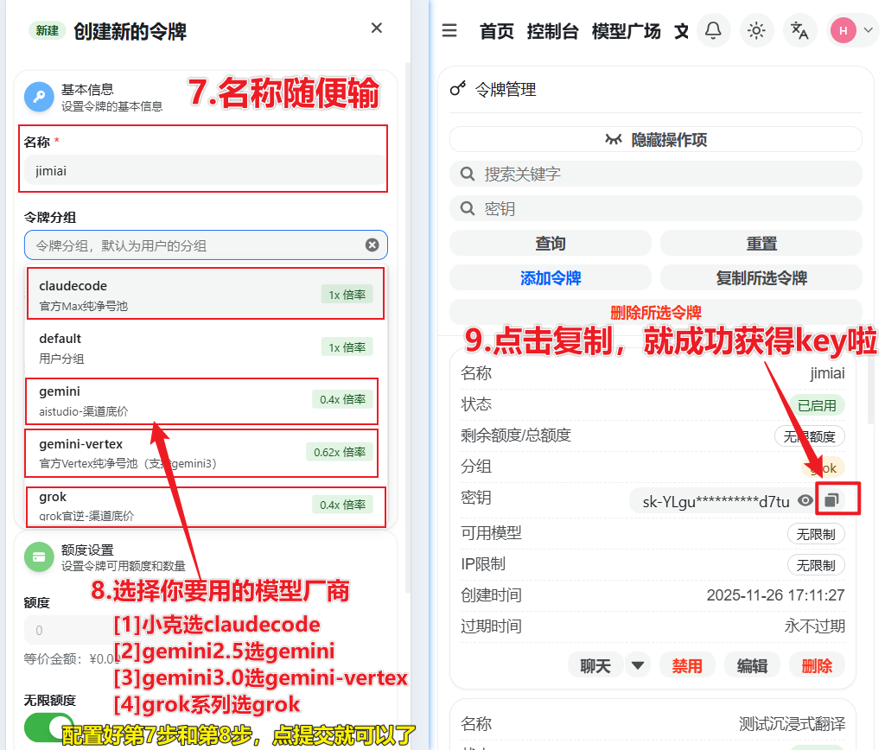Viewport: 885px width, 750px height.
Task: Click the token name input field
Action: tap(203, 171)
